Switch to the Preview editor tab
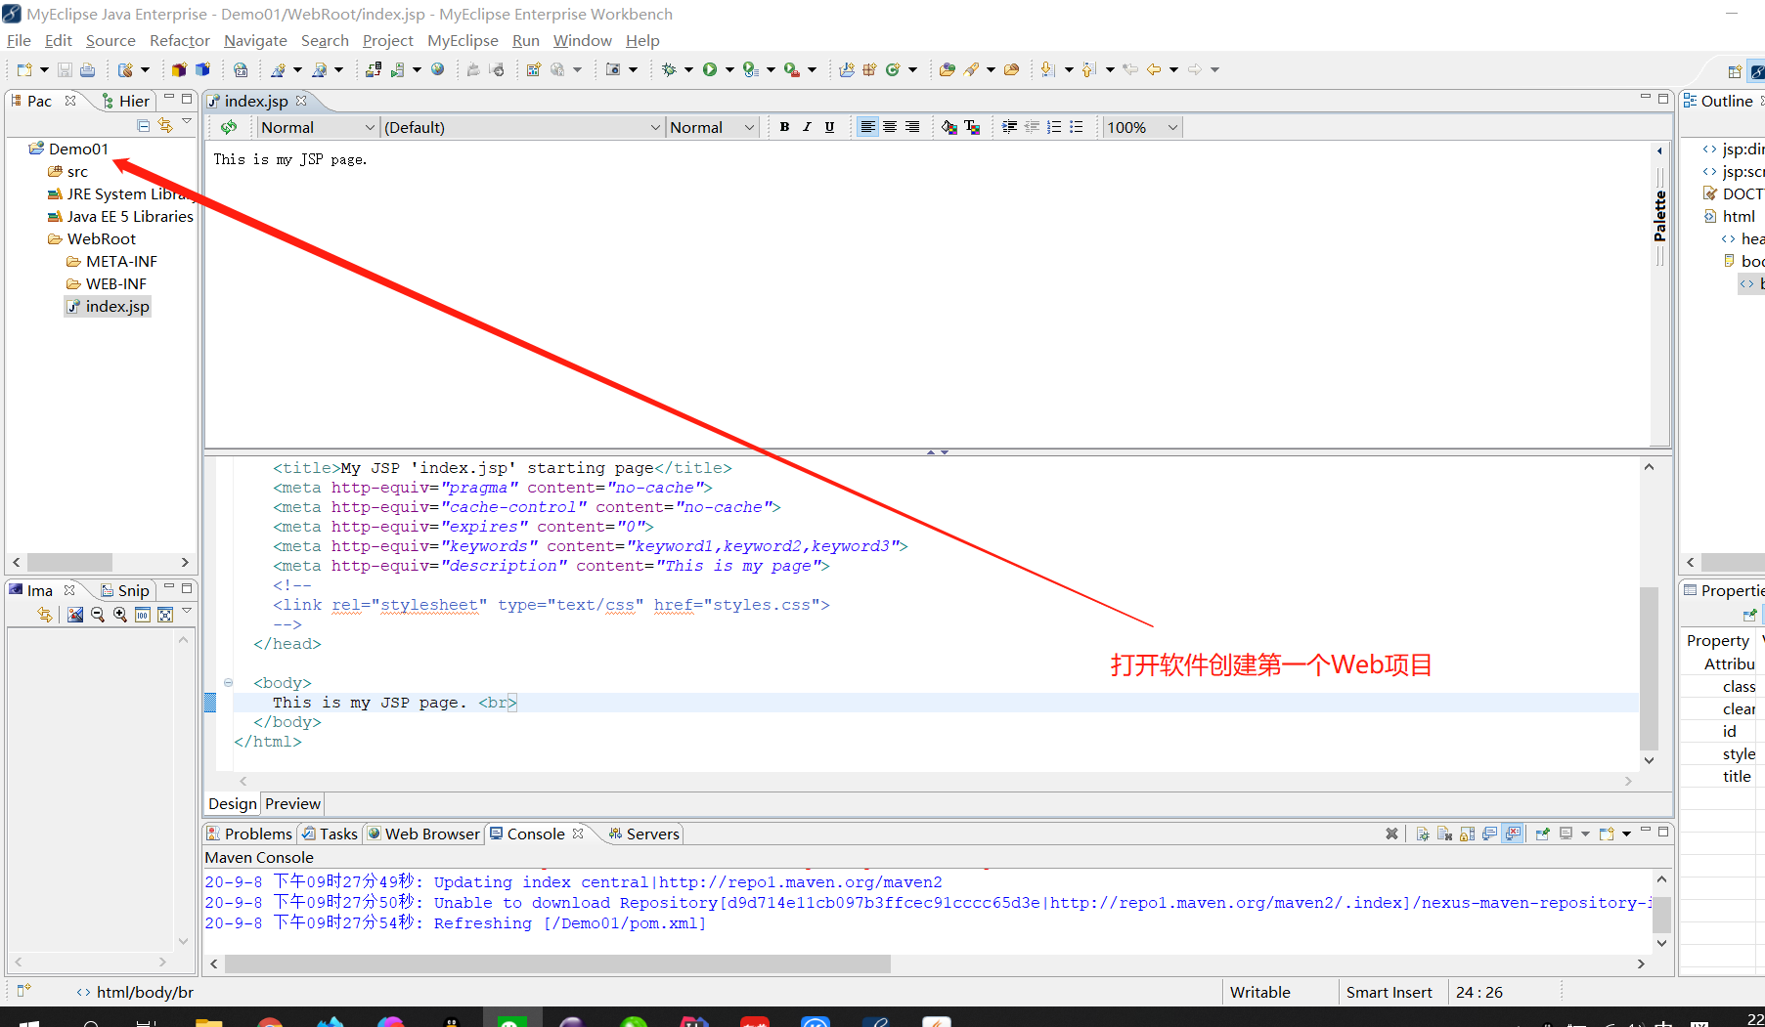 tap(292, 803)
